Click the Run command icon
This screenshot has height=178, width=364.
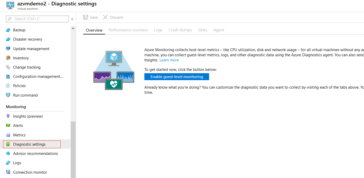8,95
